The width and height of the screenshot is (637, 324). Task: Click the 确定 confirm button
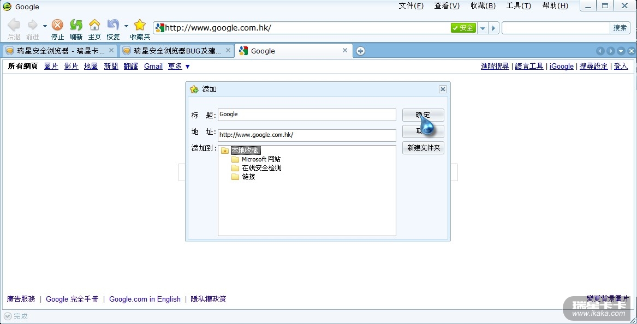point(423,115)
